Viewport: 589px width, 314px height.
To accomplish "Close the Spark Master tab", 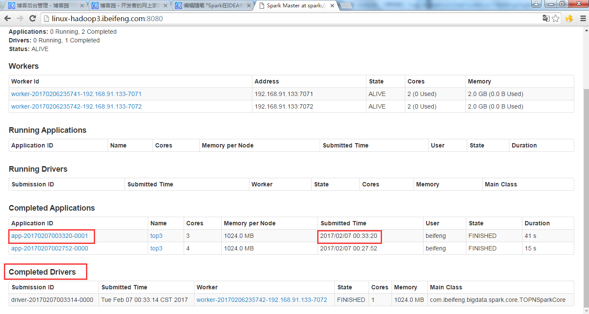I will tap(331, 6).
